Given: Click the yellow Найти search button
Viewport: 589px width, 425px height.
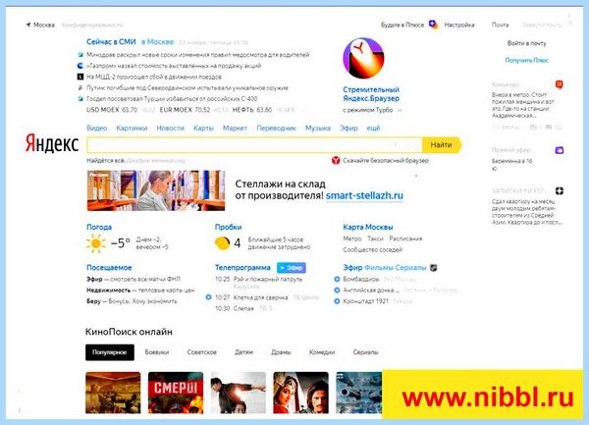Looking at the screenshot, I should coord(442,145).
